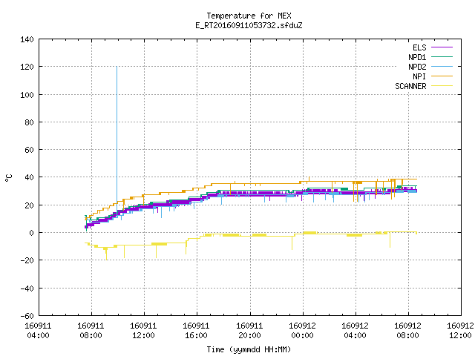The height and width of the screenshot is (356, 475).
Task: Click the yellow SCANNER legend line sample
Action: [x=442, y=86]
